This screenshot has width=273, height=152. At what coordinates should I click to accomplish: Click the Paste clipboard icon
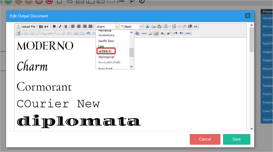click(x=159, y=26)
